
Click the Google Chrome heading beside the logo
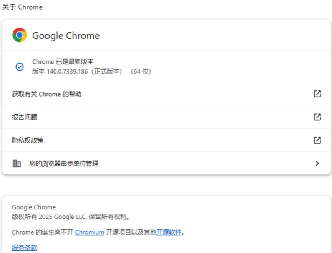(66, 36)
